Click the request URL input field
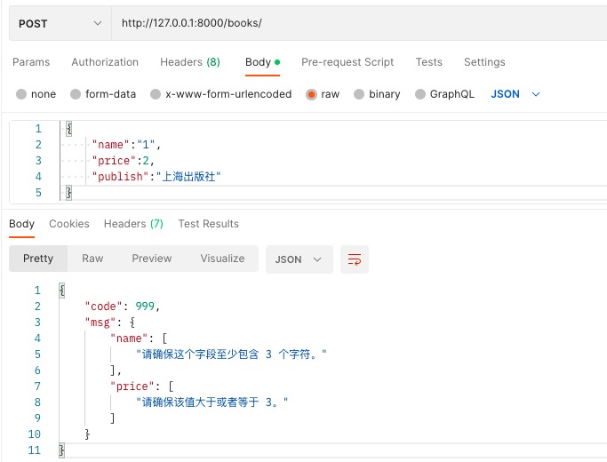Screen dimensions: 607x462 pos(355,23)
